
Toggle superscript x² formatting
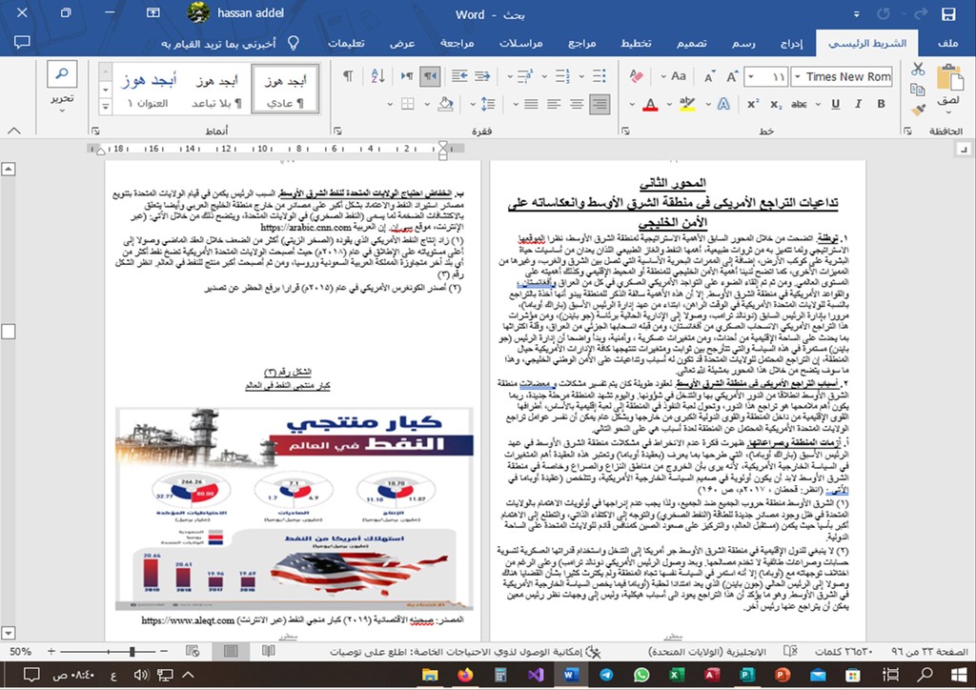753,104
